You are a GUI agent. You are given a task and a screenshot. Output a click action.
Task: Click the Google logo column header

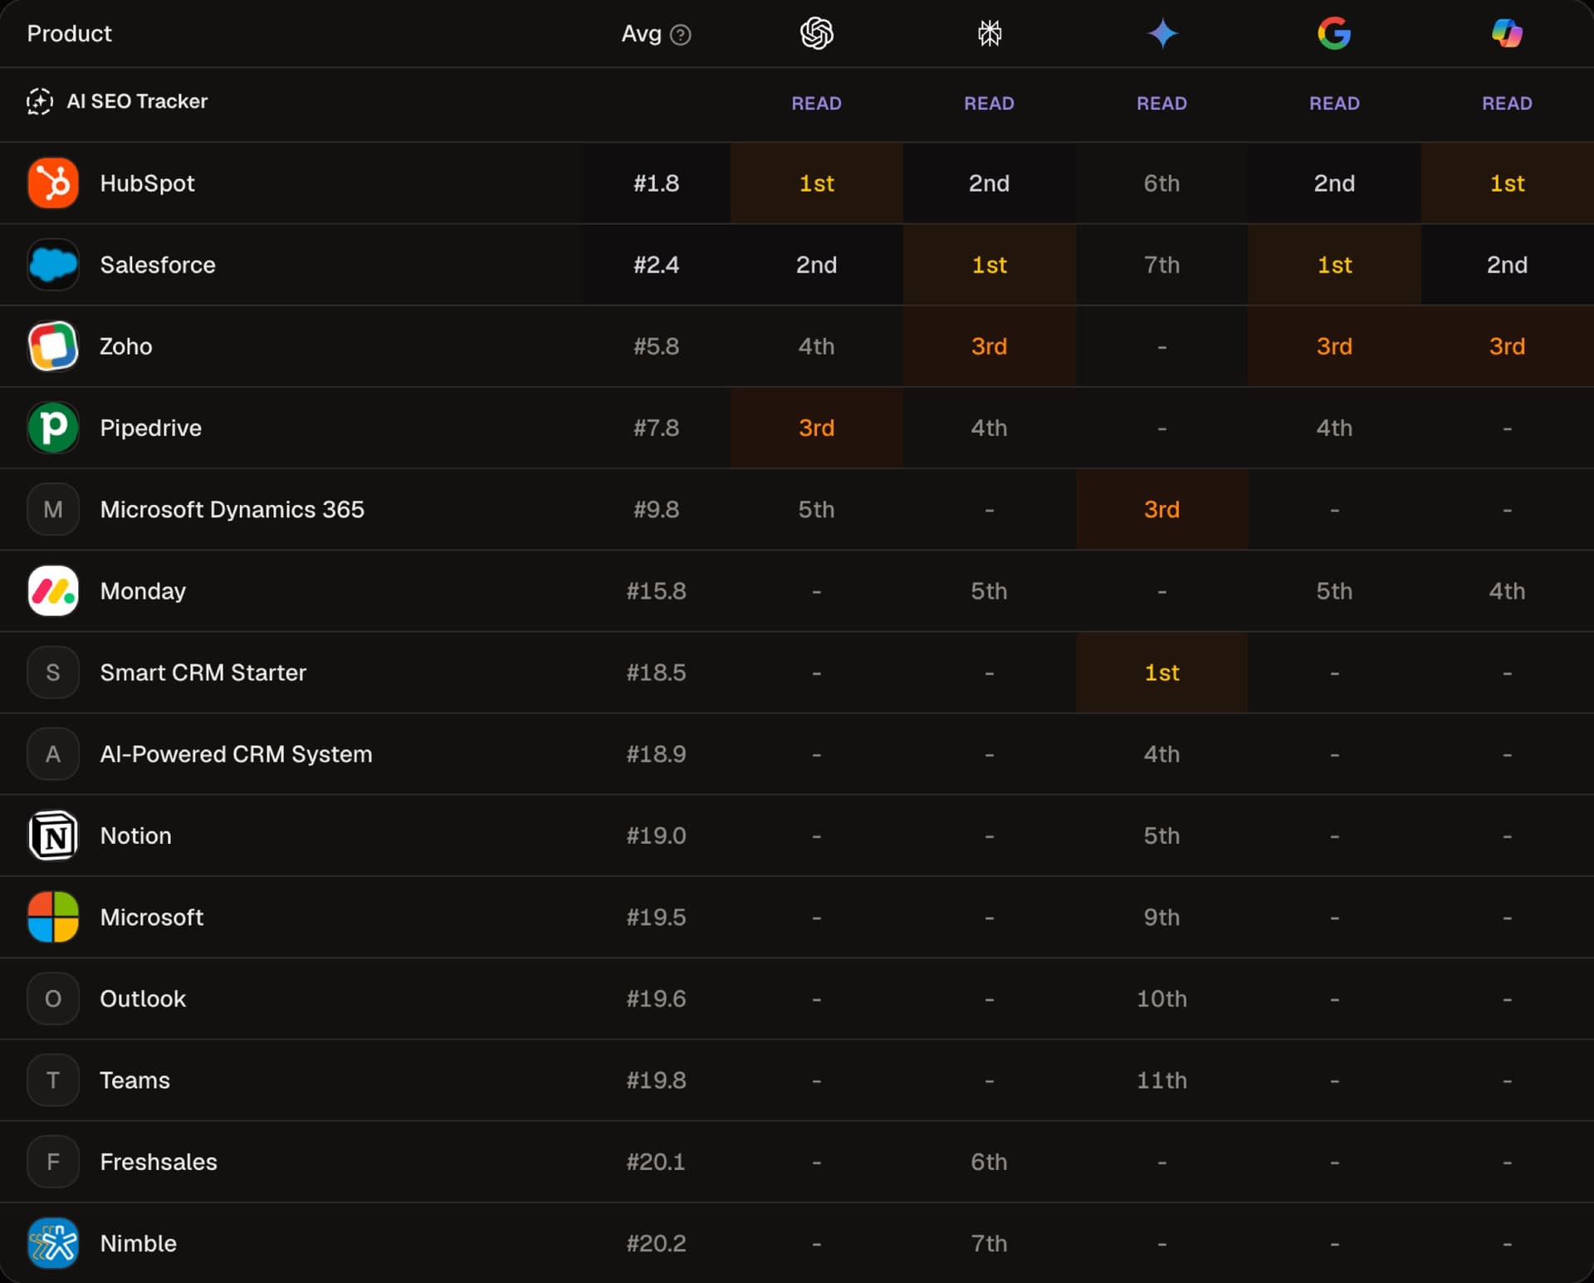pos(1334,33)
